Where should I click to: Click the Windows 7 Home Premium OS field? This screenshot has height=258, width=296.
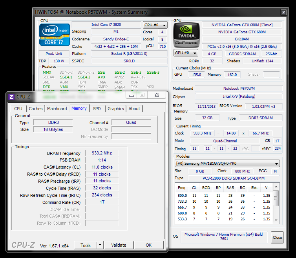(224, 236)
